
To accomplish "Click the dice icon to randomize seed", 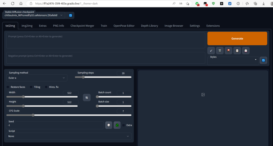I will (109, 125).
